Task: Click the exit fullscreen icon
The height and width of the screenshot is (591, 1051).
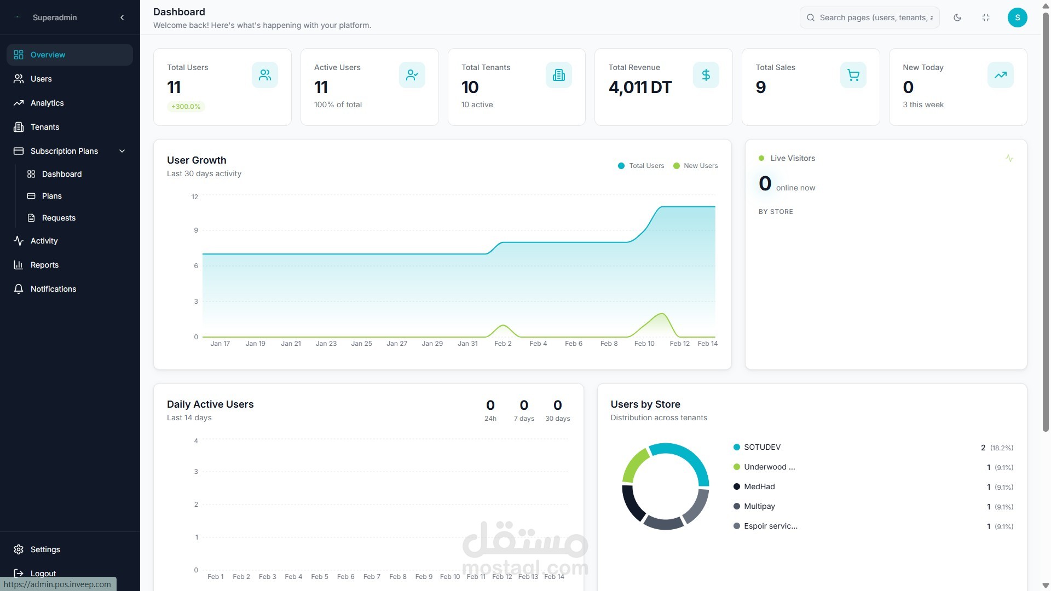Action: tap(986, 18)
